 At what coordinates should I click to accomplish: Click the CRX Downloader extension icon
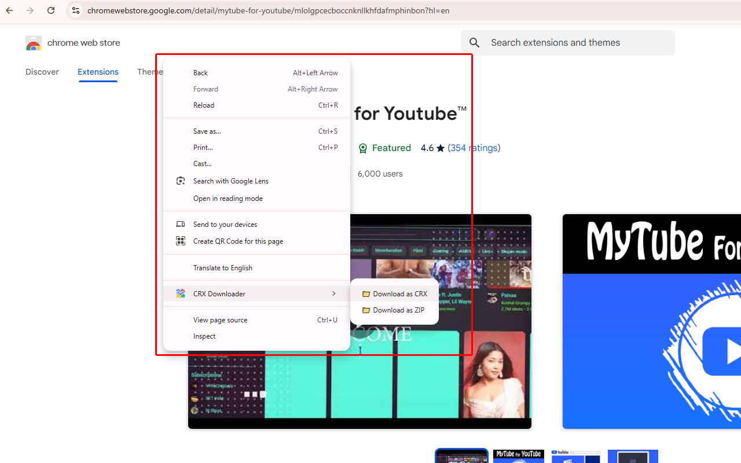pyautogui.click(x=181, y=294)
